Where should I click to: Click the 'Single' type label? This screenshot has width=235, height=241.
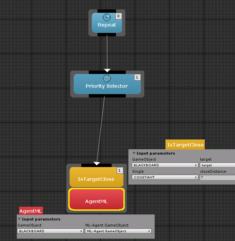pos(138,171)
